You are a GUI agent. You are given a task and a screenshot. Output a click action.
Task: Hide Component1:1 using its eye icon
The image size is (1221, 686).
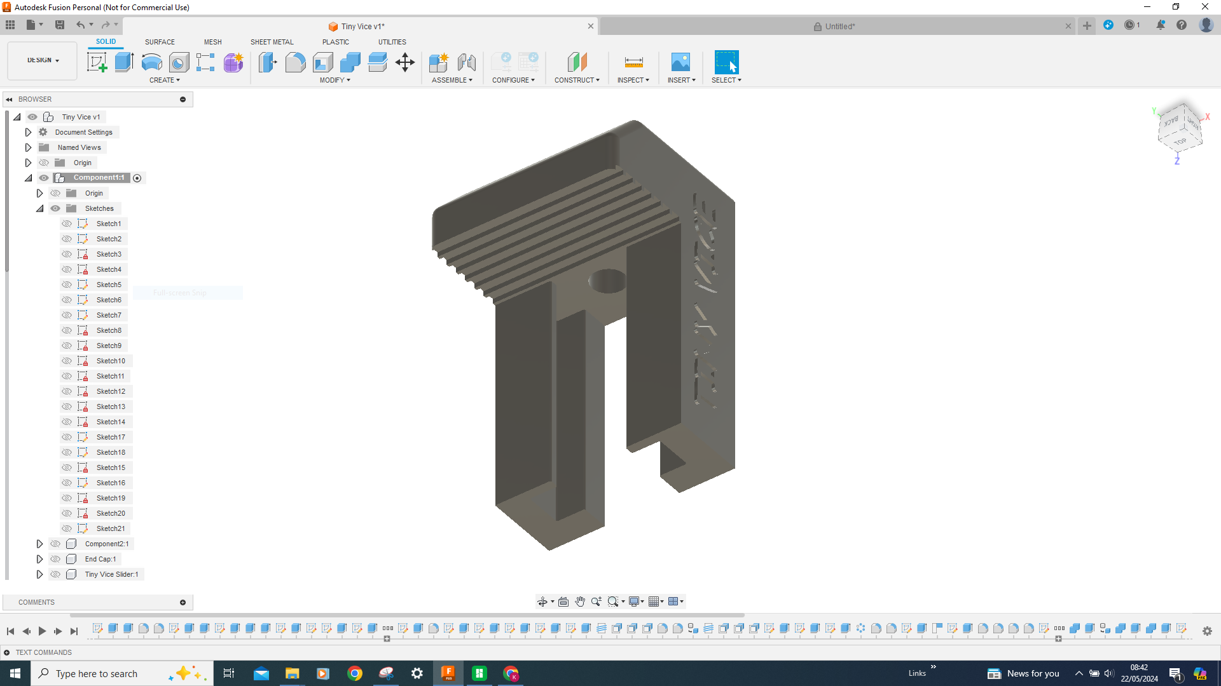(x=44, y=178)
